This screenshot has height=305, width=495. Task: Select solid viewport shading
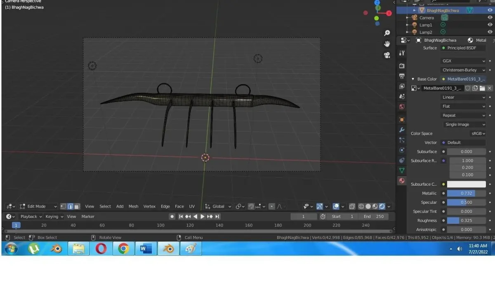click(368, 206)
